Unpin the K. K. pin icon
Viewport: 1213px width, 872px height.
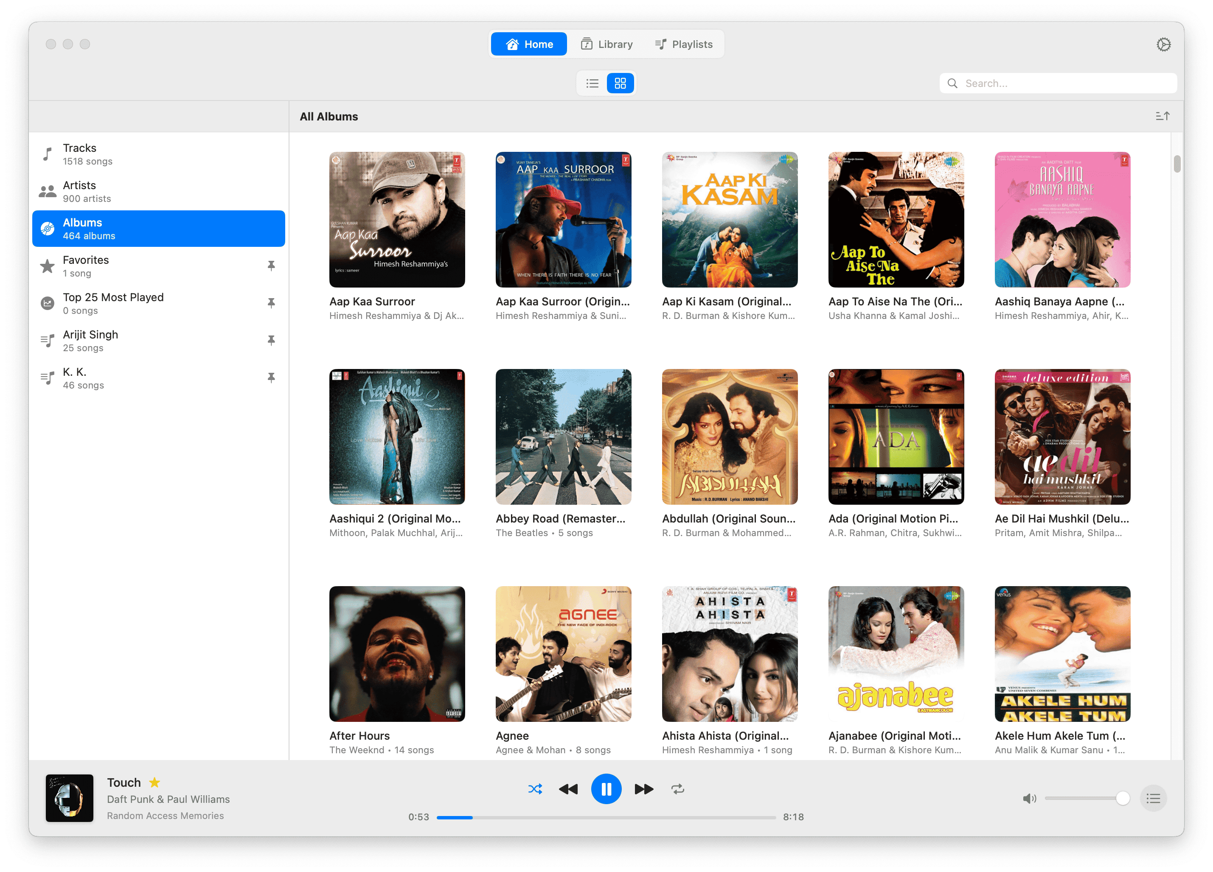click(271, 378)
